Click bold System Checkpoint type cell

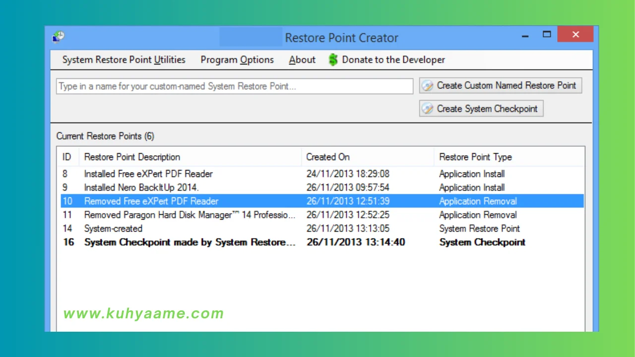482,242
